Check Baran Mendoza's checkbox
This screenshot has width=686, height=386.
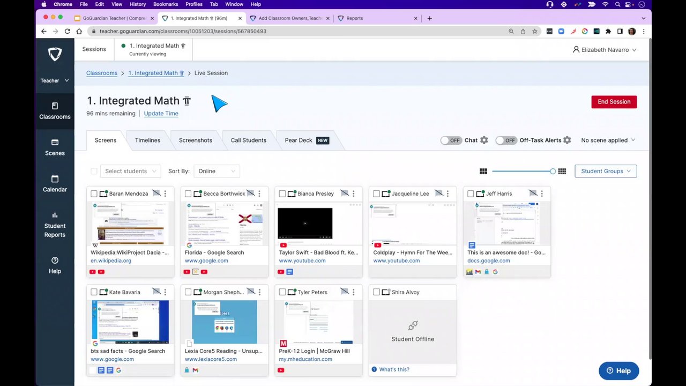coord(94,194)
